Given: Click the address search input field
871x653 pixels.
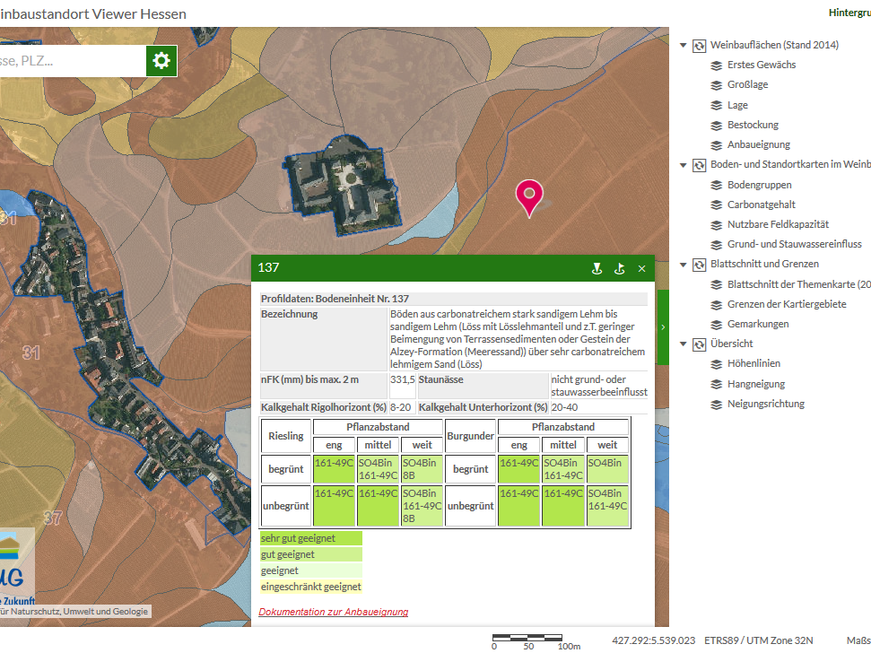Looking at the screenshot, I should click(72, 60).
